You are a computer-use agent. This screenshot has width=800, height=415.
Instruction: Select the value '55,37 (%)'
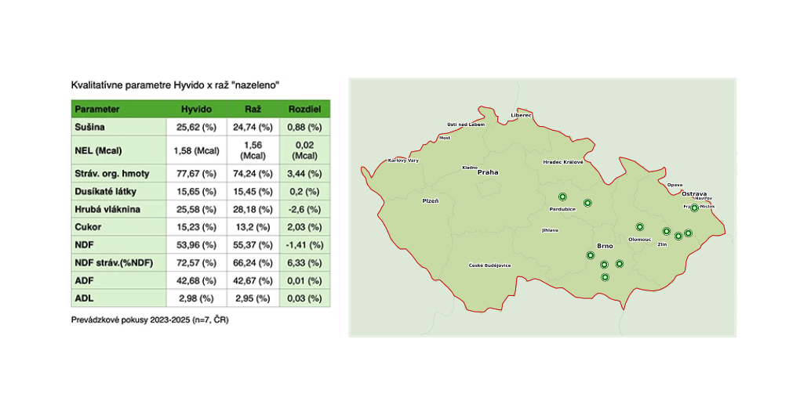coord(253,245)
